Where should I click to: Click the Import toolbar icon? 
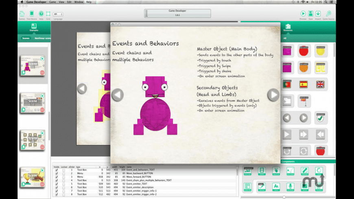pyautogui.click(x=318, y=14)
